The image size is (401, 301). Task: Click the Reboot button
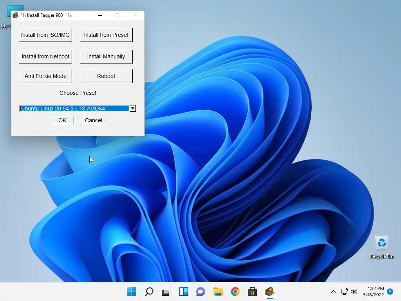pyautogui.click(x=106, y=76)
